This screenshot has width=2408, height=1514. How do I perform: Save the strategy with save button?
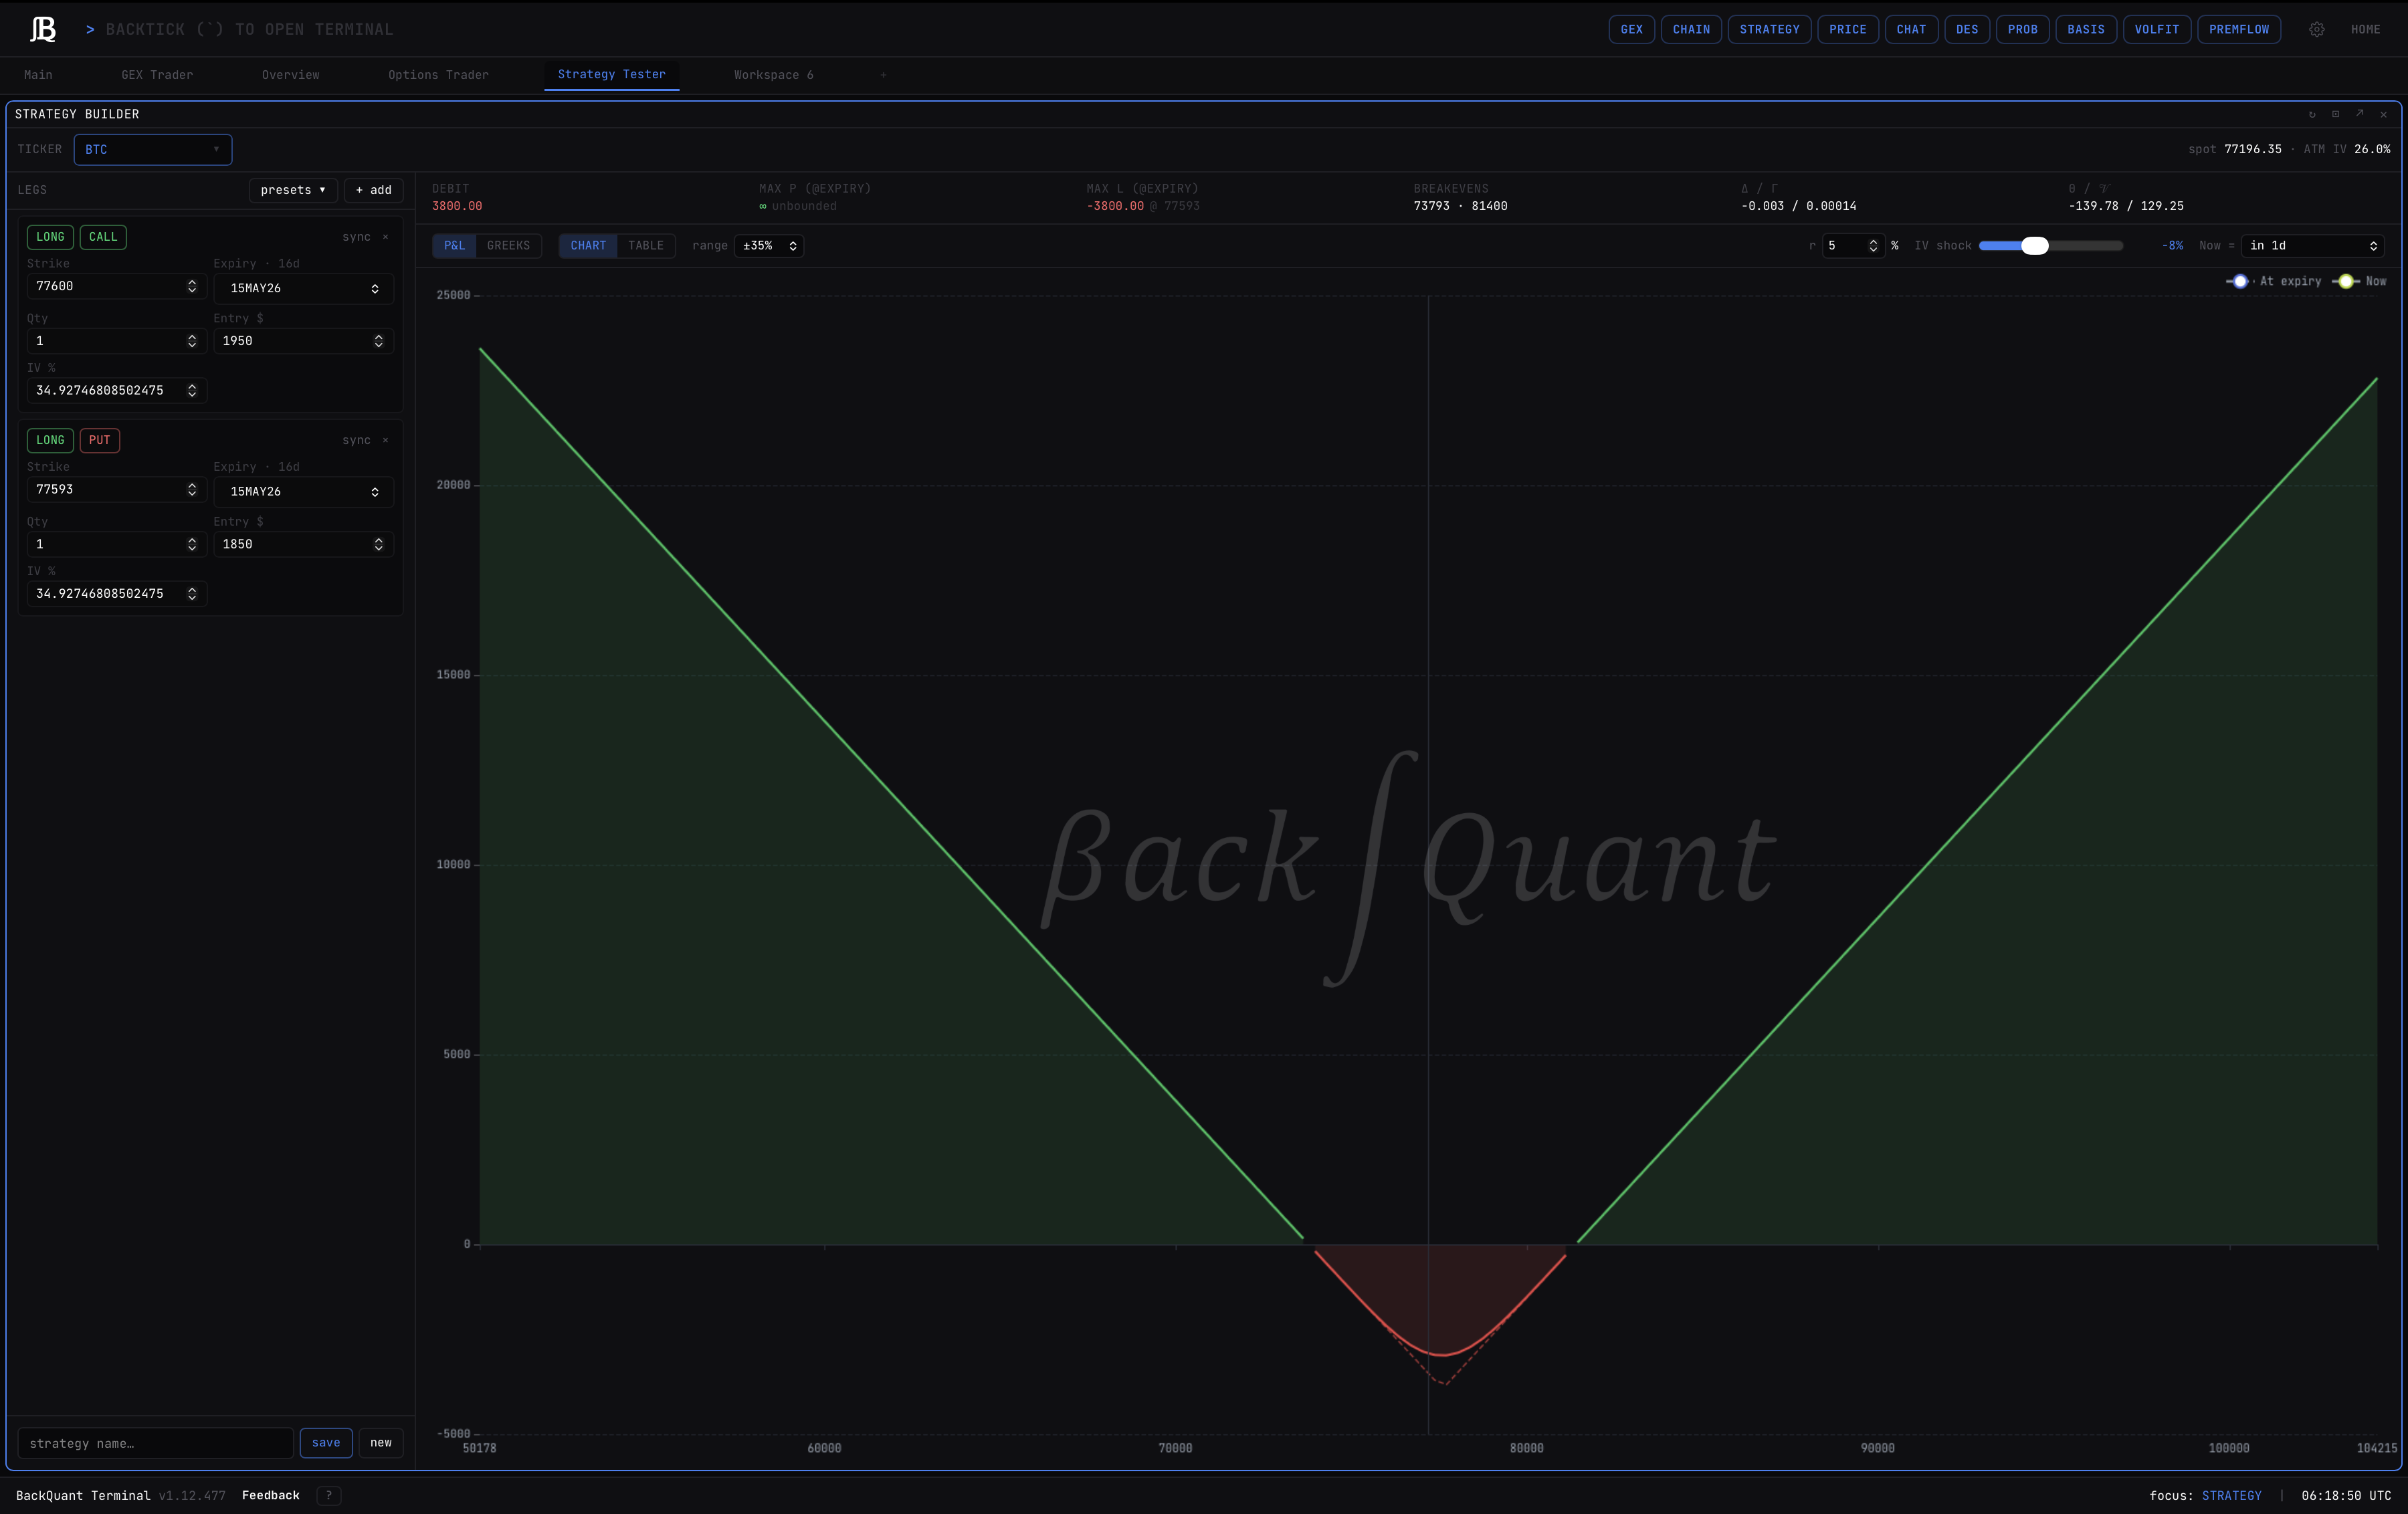tap(326, 1443)
